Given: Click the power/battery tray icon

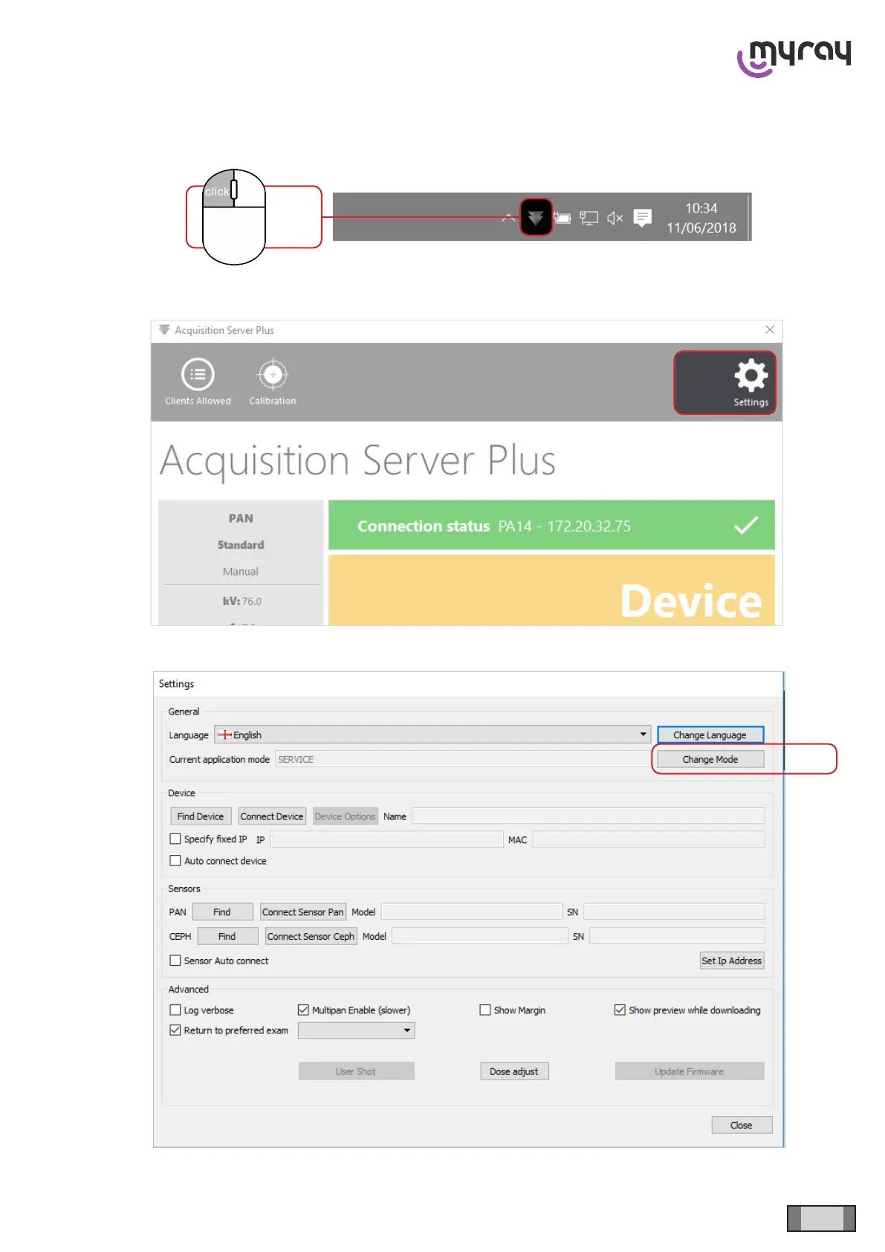Looking at the screenshot, I should (x=563, y=218).
